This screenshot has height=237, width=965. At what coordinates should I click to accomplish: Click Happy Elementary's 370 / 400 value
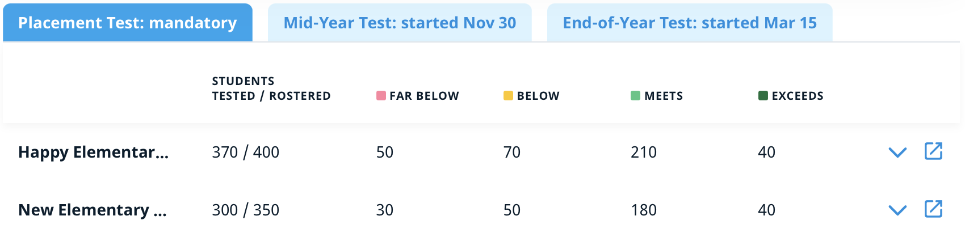(x=245, y=152)
